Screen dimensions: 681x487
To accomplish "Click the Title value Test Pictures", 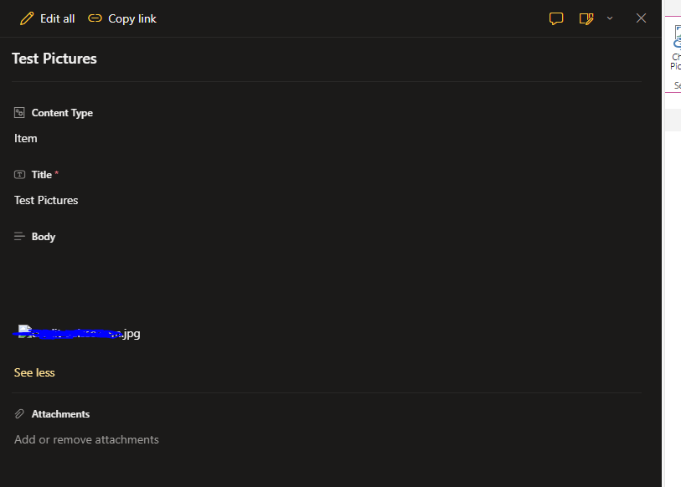I will 45,200.
